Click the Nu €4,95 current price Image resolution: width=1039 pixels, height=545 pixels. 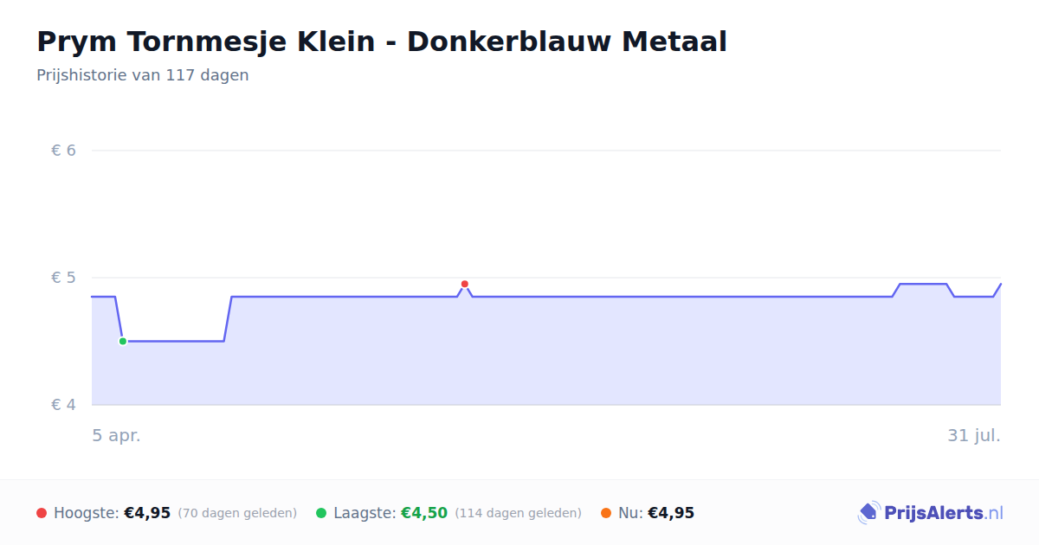pos(671,513)
